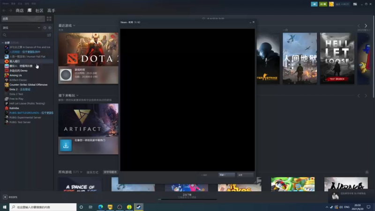The height and width of the screenshot is (211, 375).
Task: Open the green friend notifications button
Action: coord(323,4)
